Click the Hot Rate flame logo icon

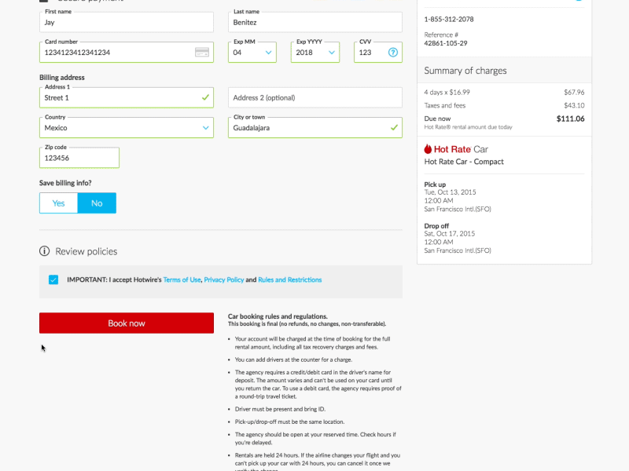click(x=428, y=149)
